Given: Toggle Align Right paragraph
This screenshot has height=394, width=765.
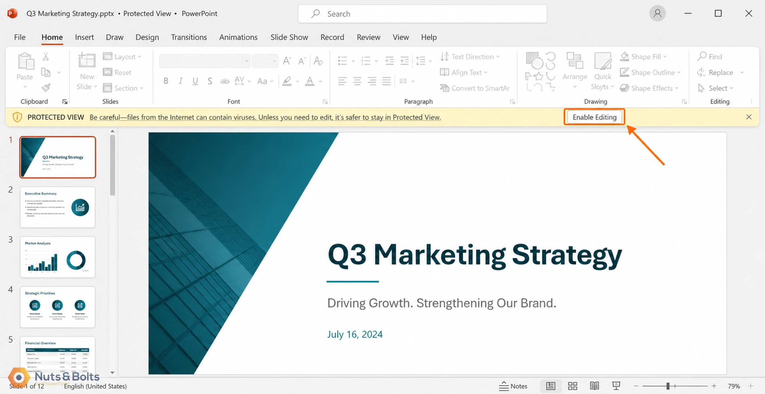Looking at the screenshot, I should (x=372, y=81).
